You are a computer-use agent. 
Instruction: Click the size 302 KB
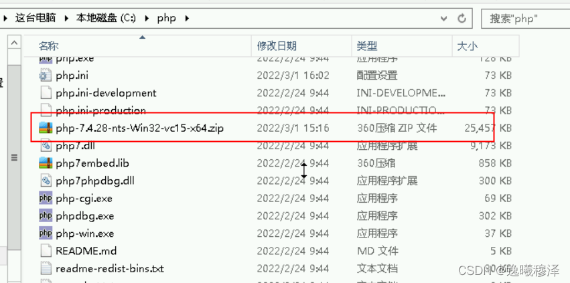(x=495, y=216)
